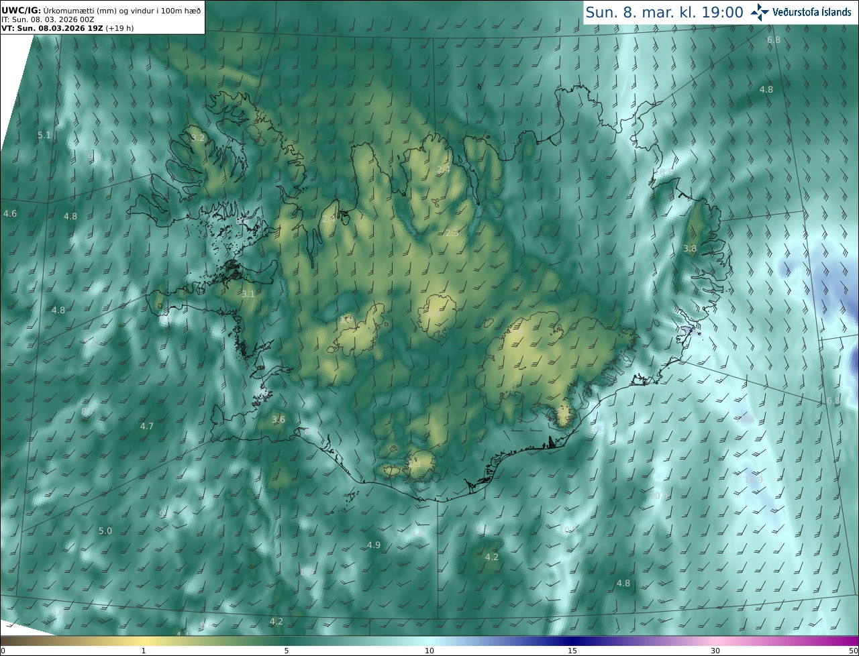Click the map value label '2.5' in north Iceland
The image size is (859, 656).
point(452,233)
